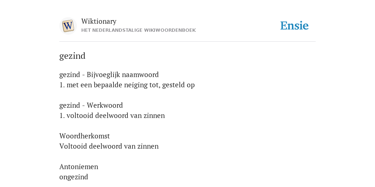This screenshot has height=187, width=375.
Task: Select the 'gezind - Werkwoord' line
Action: (x=91, y=106)
